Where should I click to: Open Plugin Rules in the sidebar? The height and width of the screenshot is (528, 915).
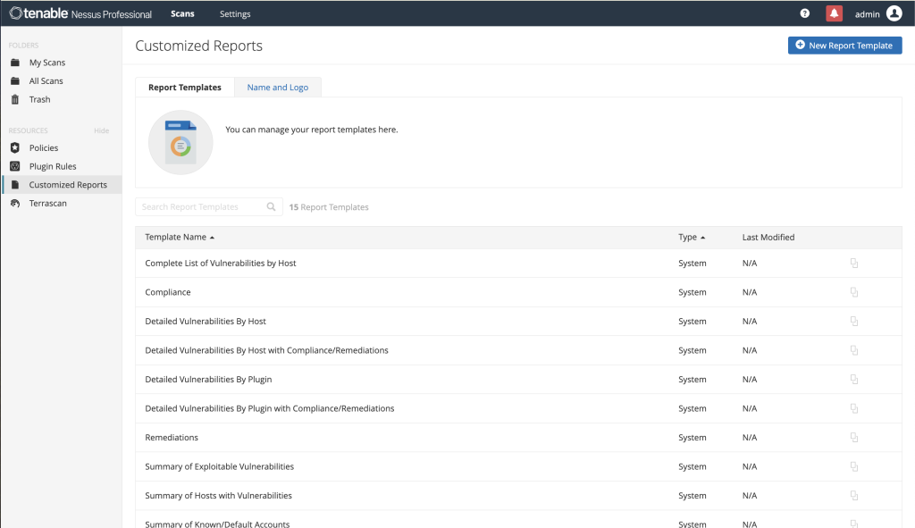(53, 166)
